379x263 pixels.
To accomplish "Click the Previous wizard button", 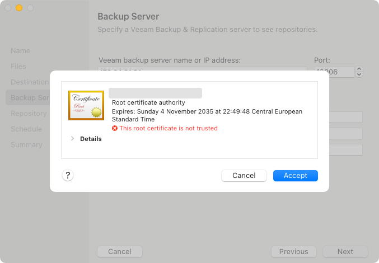I will coord(294,252).
